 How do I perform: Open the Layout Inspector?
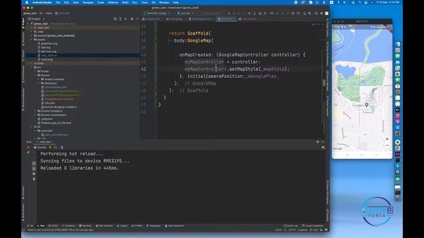point(313,226)
